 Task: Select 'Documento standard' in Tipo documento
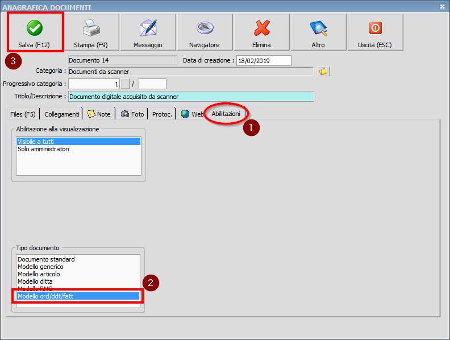(x=46, y=259)
